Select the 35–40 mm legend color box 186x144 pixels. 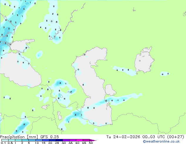[72, 140]
